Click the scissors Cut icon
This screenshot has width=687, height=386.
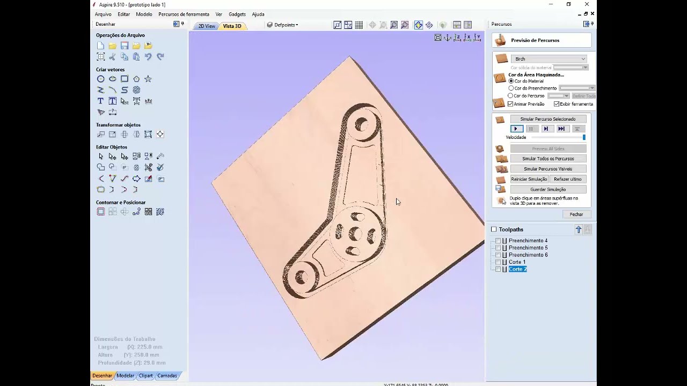coord(112,56)
